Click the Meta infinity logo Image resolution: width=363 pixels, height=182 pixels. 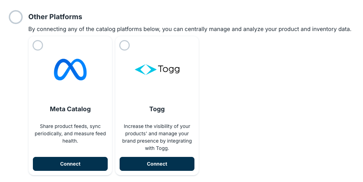point(70,70)
